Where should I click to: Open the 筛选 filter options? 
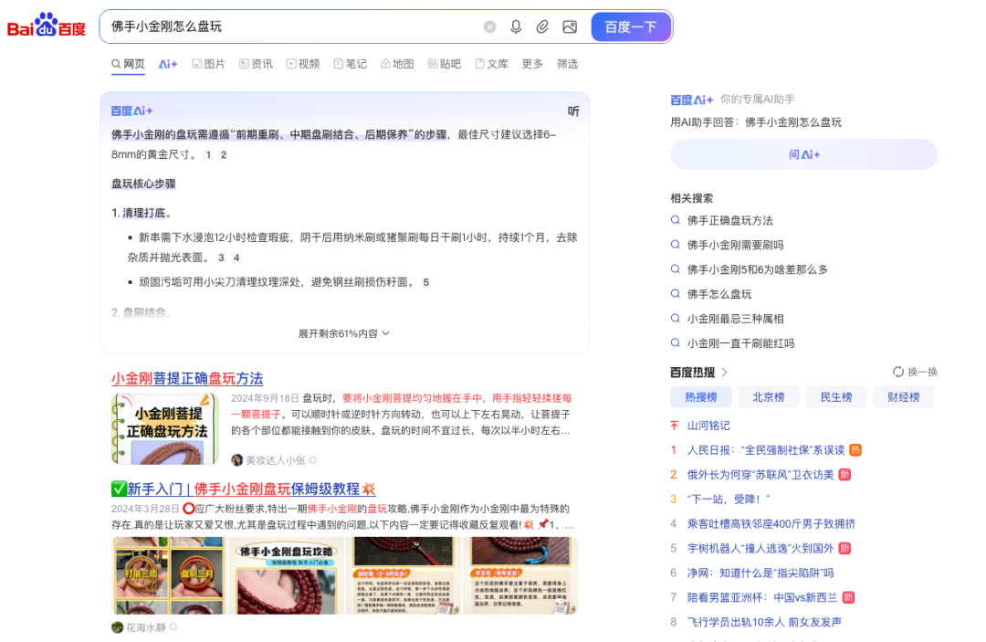tap(567, 64)
